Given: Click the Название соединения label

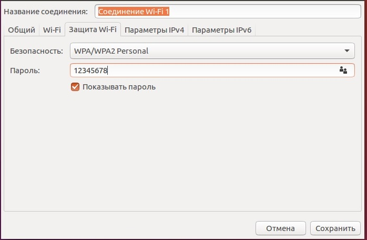Looking at the screenshot, I should click(46, 11).
